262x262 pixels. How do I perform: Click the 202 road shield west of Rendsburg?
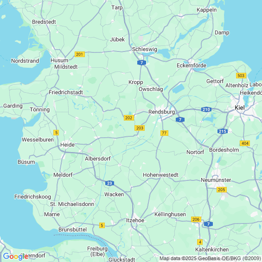click(128, 118)
